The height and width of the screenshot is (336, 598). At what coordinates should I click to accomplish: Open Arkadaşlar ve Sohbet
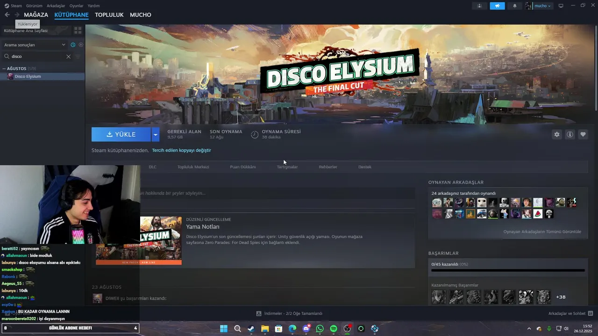567,314
